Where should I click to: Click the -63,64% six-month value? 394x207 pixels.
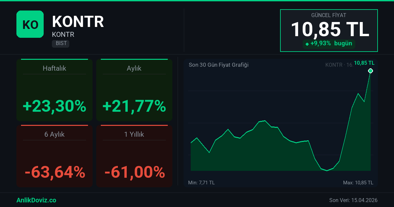click(x=55, y=172)
